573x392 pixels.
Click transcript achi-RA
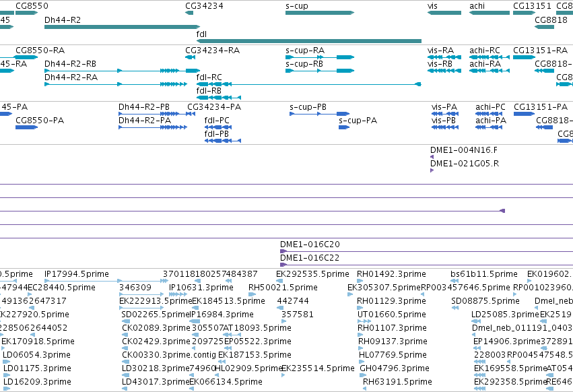tap(485, 63)
